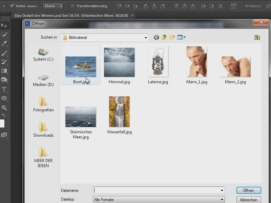This screenshot has width=271, height=203.
Task: Enable the Transformationsstrg. checkbox
Action: coord(72,6)
